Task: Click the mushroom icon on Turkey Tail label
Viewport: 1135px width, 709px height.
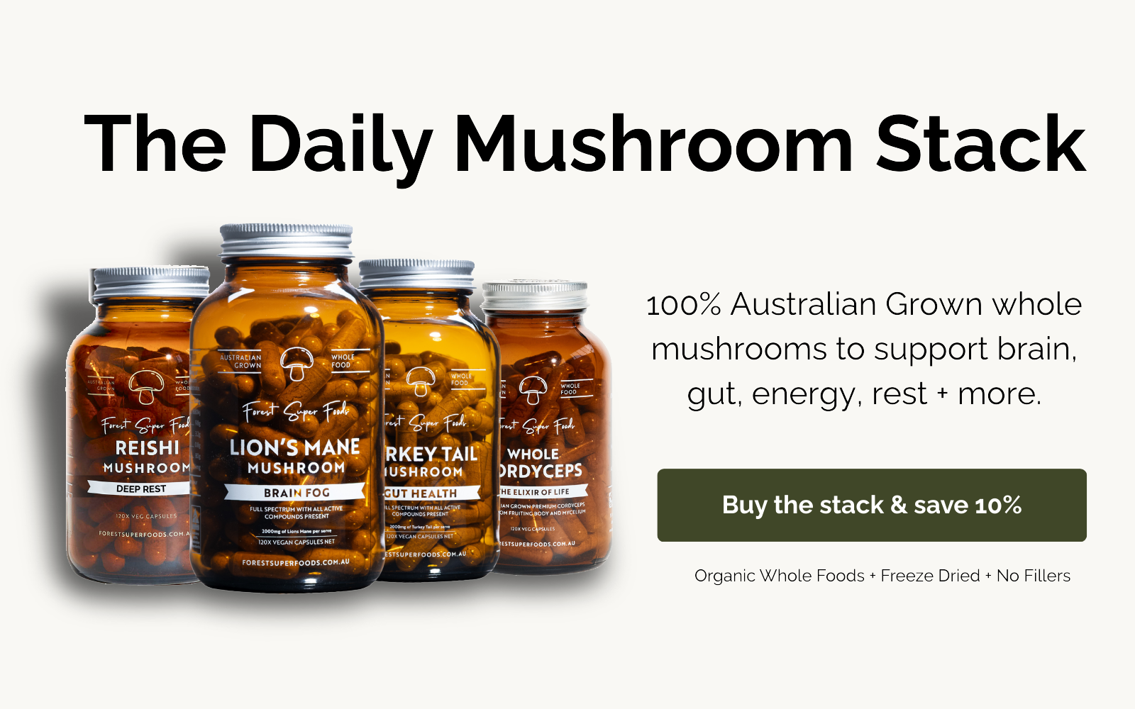Action: click(421, 381)
